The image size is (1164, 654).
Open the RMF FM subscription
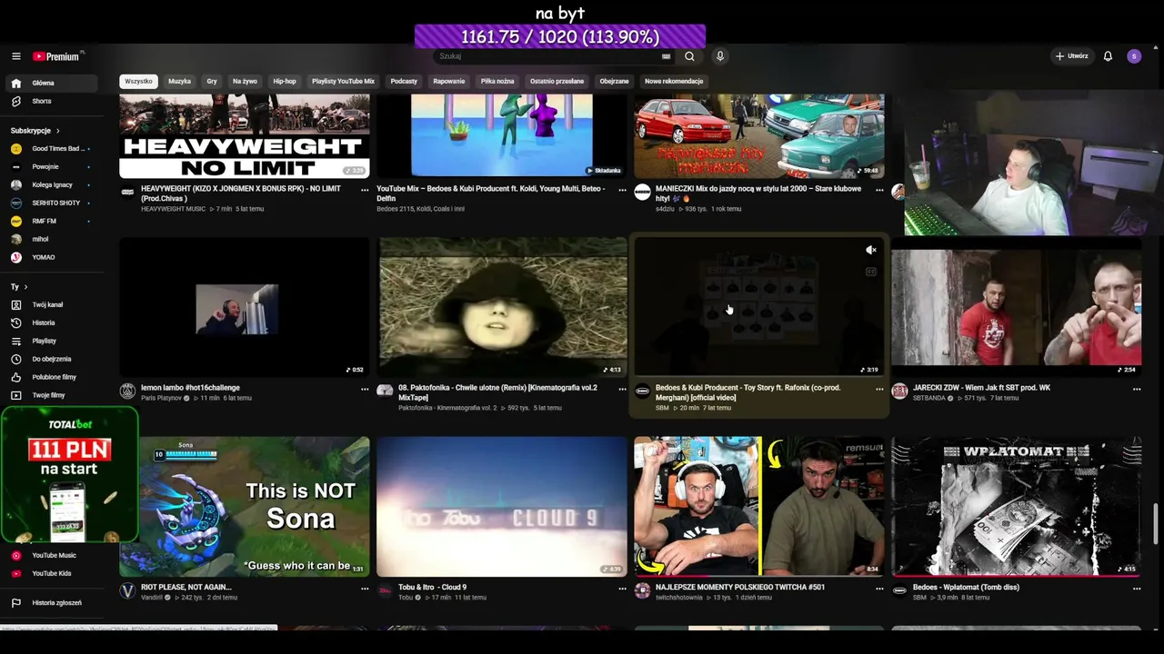50,221
